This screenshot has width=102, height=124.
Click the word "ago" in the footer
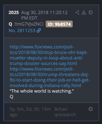point(13,115)
